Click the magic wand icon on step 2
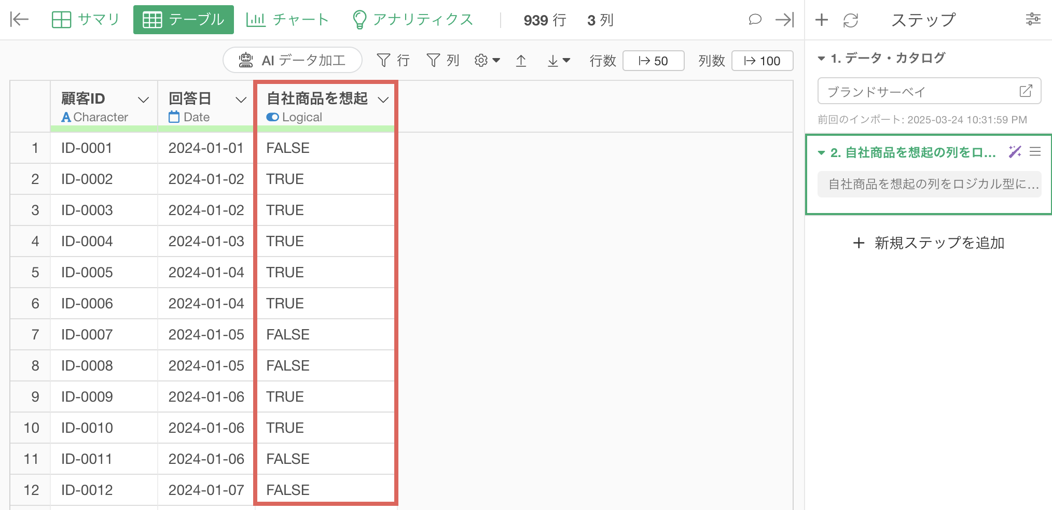 [1015, 152]
